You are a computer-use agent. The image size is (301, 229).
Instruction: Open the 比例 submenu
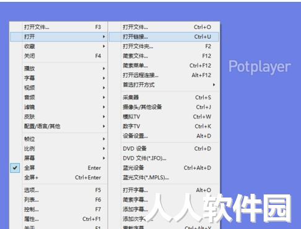coord(58,149)
